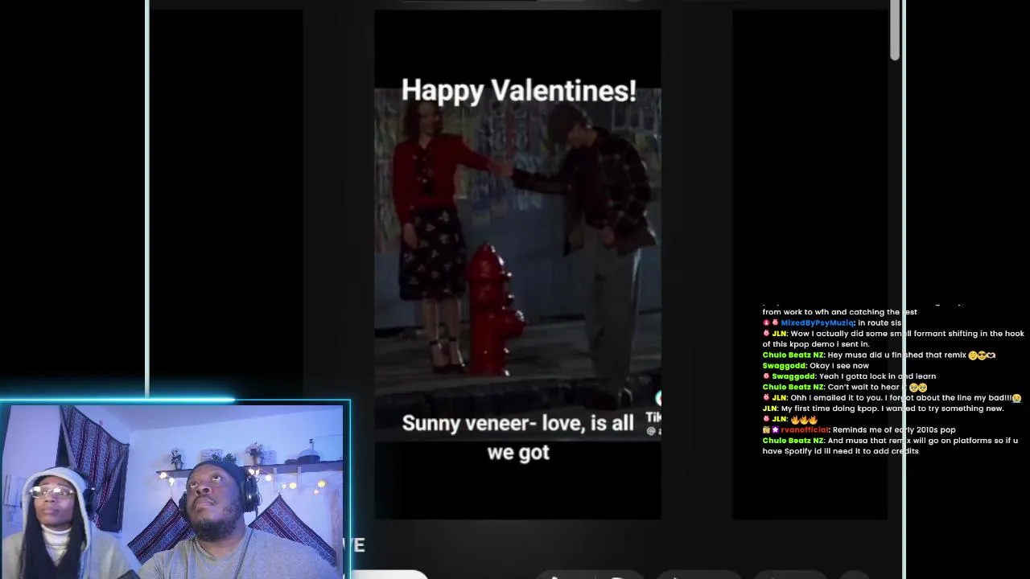Click JLN's "Ohh I emailed it to you" message

[x=892, y=397]
